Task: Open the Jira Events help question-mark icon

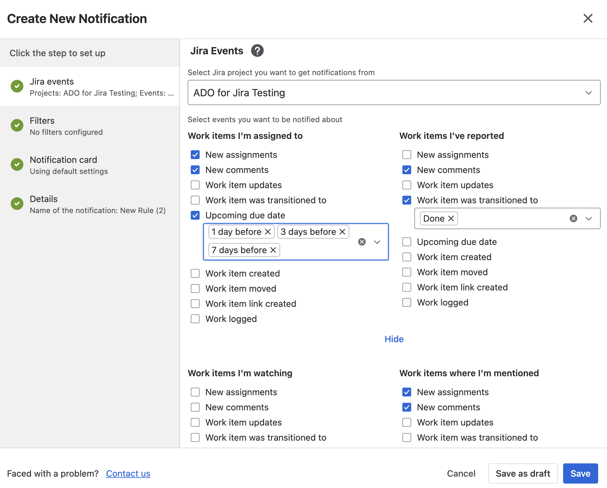Action: [257, 51]
